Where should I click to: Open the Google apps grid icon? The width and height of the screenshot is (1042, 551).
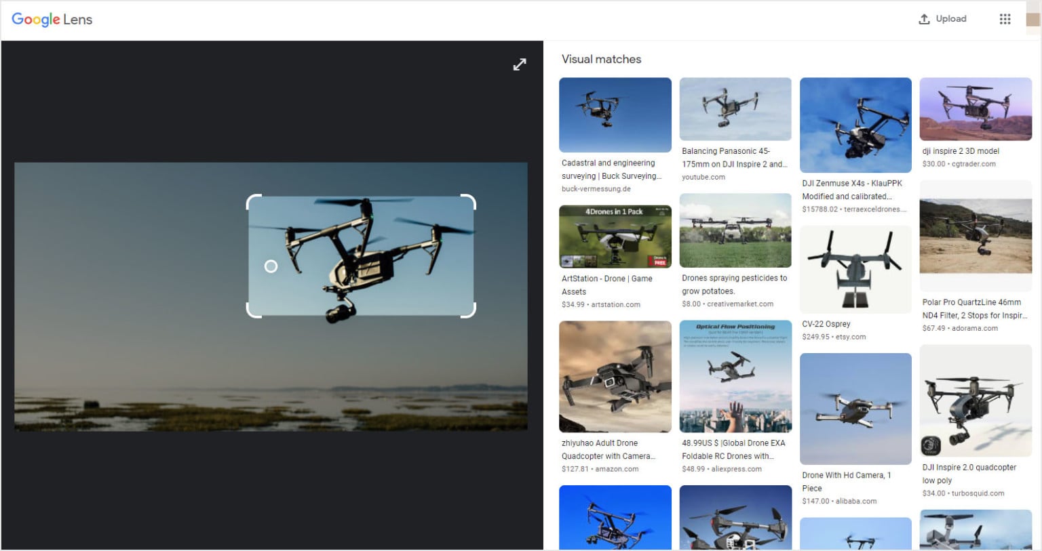(x=1005, y=18)
